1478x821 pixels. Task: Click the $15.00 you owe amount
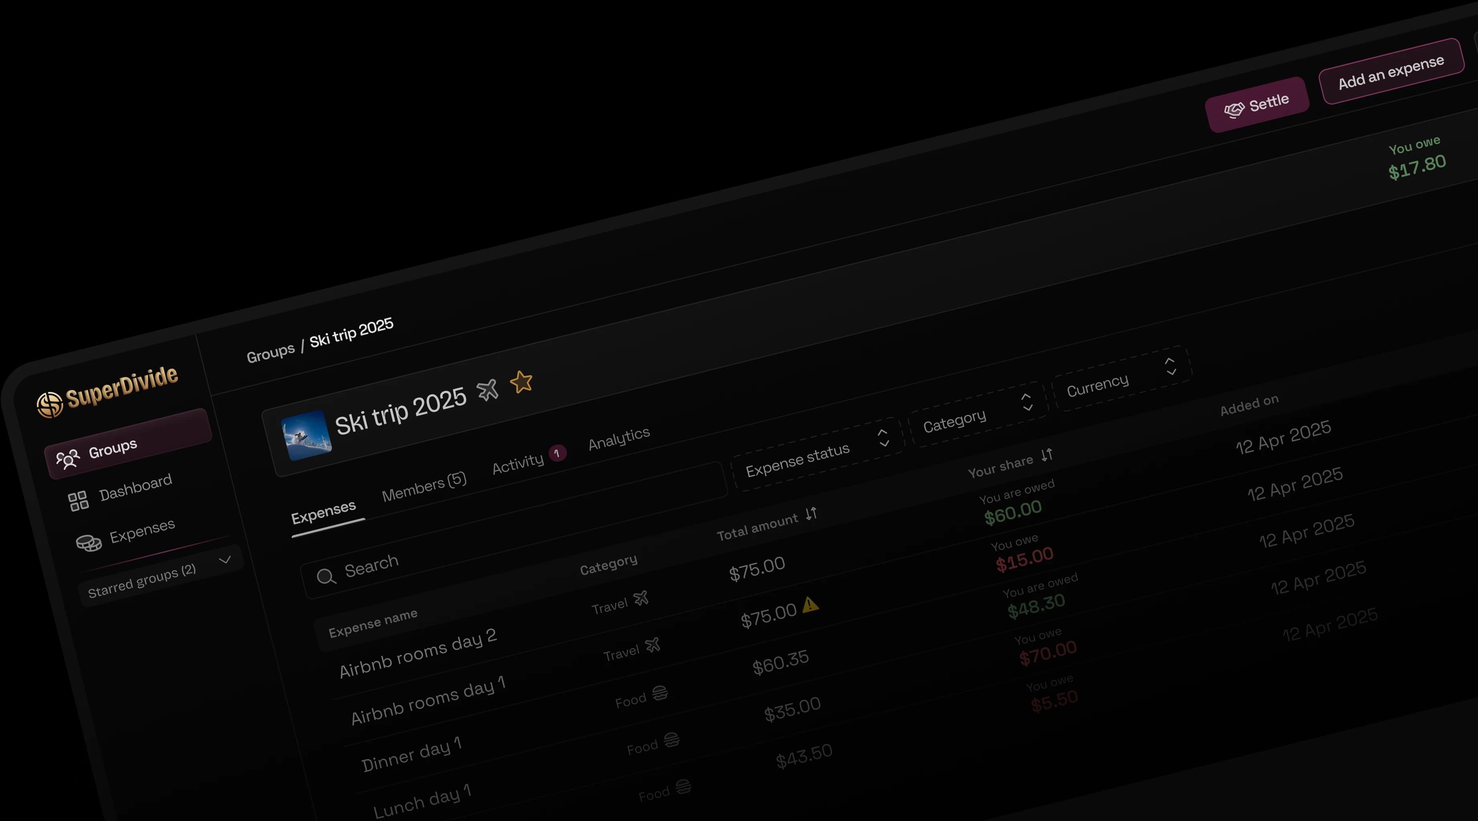(1025, 559)
